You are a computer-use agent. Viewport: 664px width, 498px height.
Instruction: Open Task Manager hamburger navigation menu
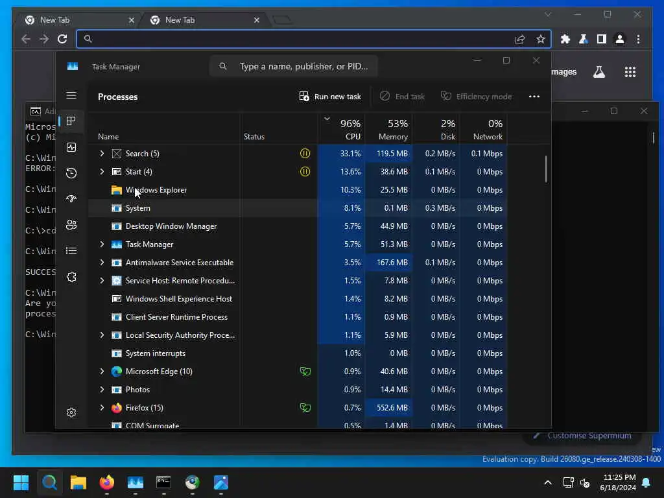71,95
